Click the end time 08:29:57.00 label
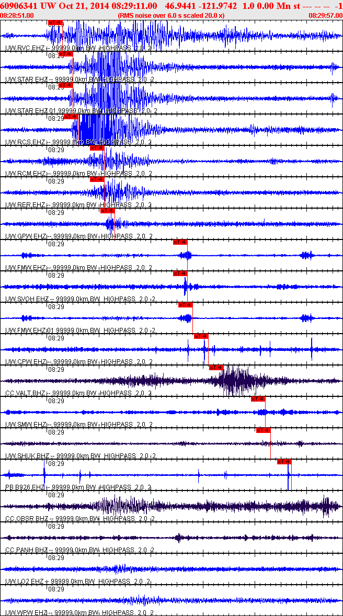Viewport: 343px width, 616px height. pyautogui.click(x=325, y=15)
